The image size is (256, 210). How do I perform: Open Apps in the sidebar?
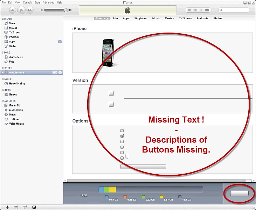point(12,41)
